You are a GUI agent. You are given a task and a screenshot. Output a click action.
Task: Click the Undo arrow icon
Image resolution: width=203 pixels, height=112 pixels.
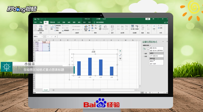(x=38, y=19)
